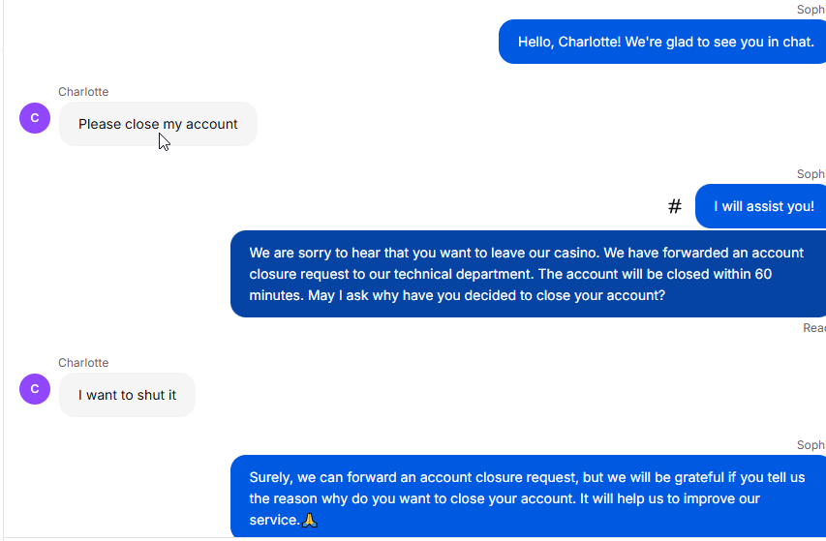Select the "I want to shut it" message bubble
Screen dimensions: 826x541
(127, 395)
